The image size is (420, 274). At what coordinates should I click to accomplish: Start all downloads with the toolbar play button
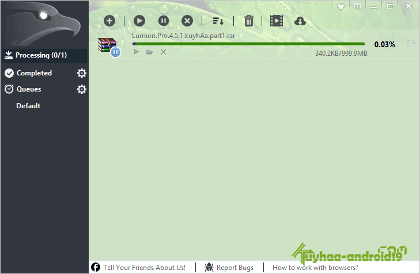[x=139, y=21]
